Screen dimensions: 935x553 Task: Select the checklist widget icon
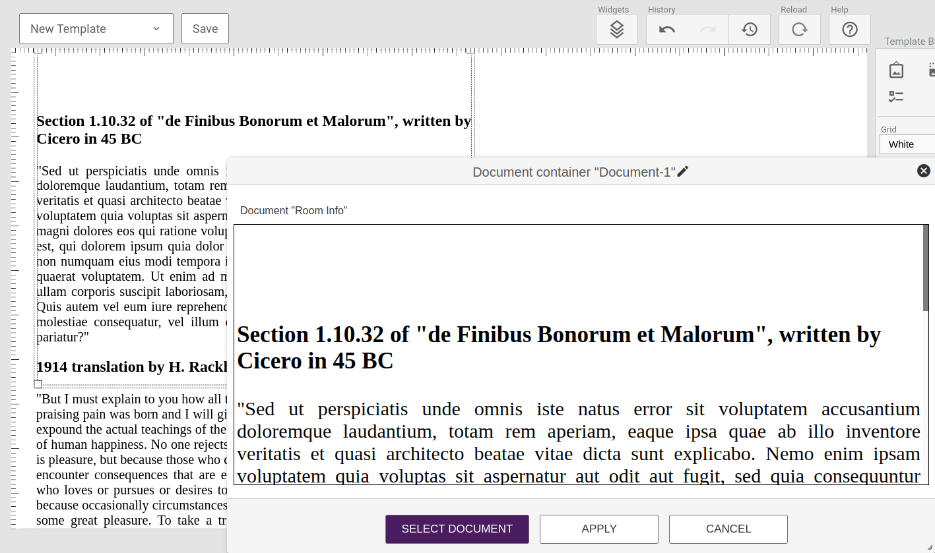tap(896, 96)
